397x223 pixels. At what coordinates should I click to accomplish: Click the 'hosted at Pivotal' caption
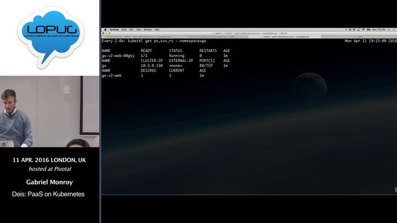pos(50,169)
